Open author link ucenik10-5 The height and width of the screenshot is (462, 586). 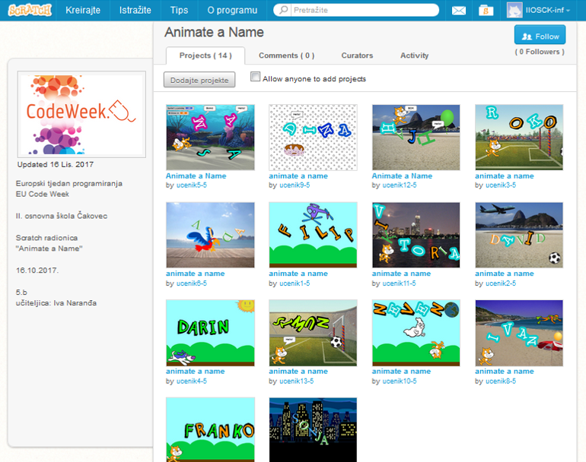[x=400, y=381]
